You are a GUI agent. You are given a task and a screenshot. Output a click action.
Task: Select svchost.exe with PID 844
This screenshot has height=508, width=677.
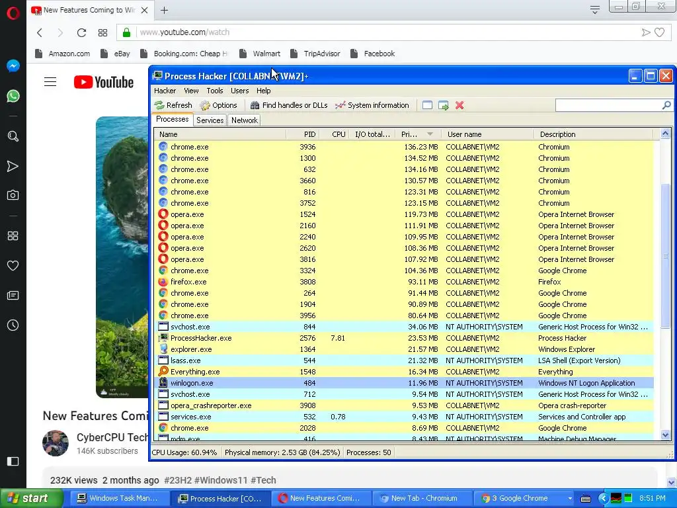point(404,327)
